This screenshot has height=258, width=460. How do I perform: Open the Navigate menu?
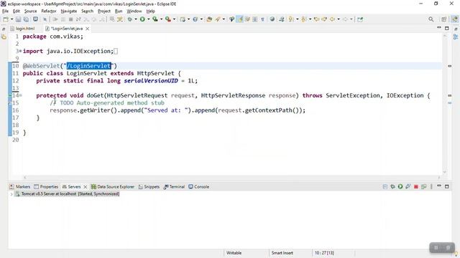click(69, 11)
